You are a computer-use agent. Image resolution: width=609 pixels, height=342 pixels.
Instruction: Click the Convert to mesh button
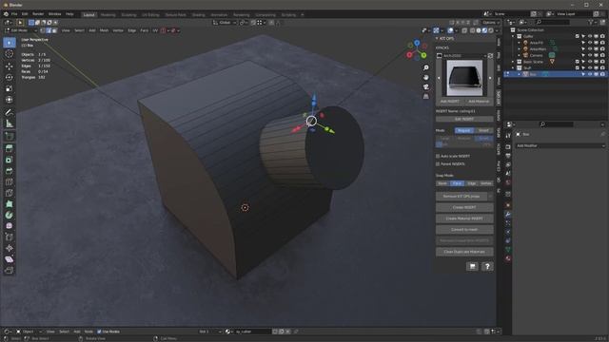point(464,230)
